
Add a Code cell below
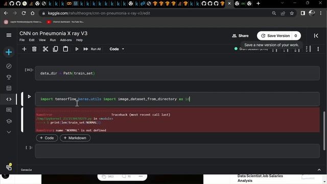point(46,138)
